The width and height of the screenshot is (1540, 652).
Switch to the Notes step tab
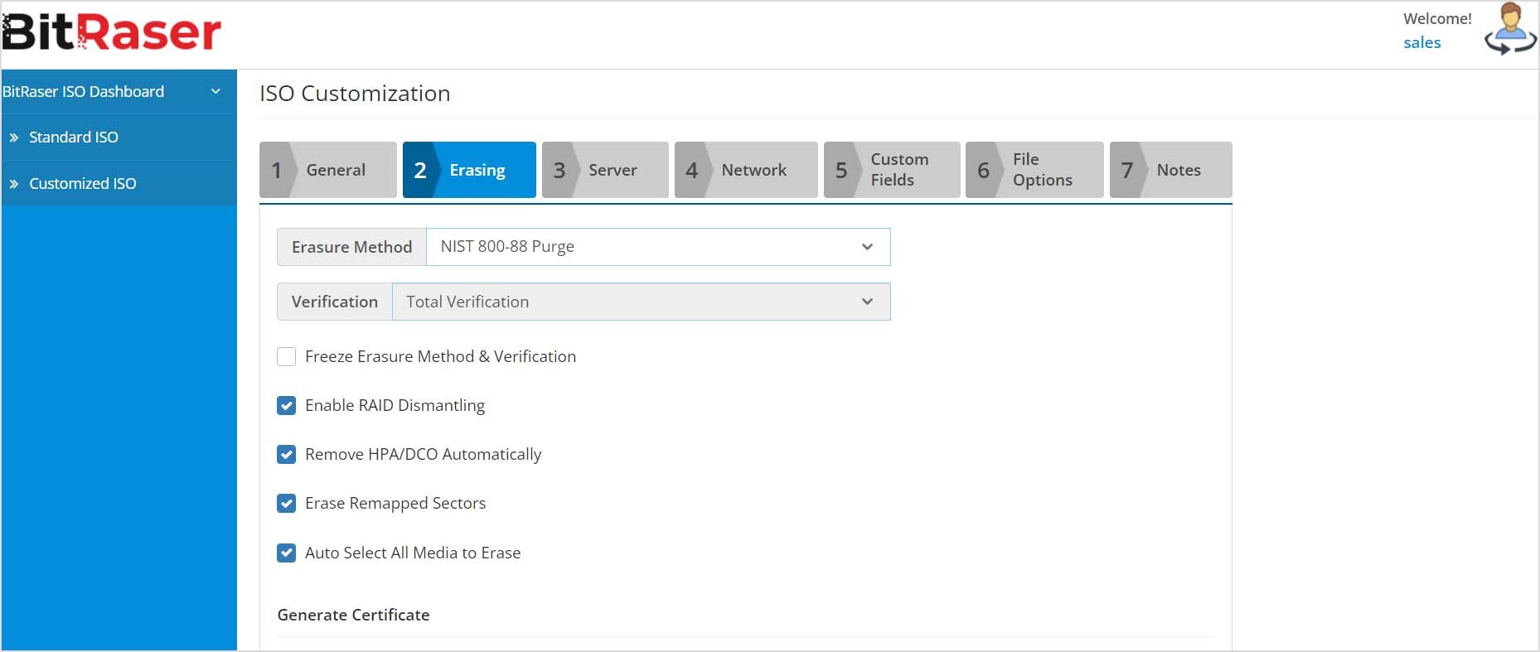[x=1170, y=170]
